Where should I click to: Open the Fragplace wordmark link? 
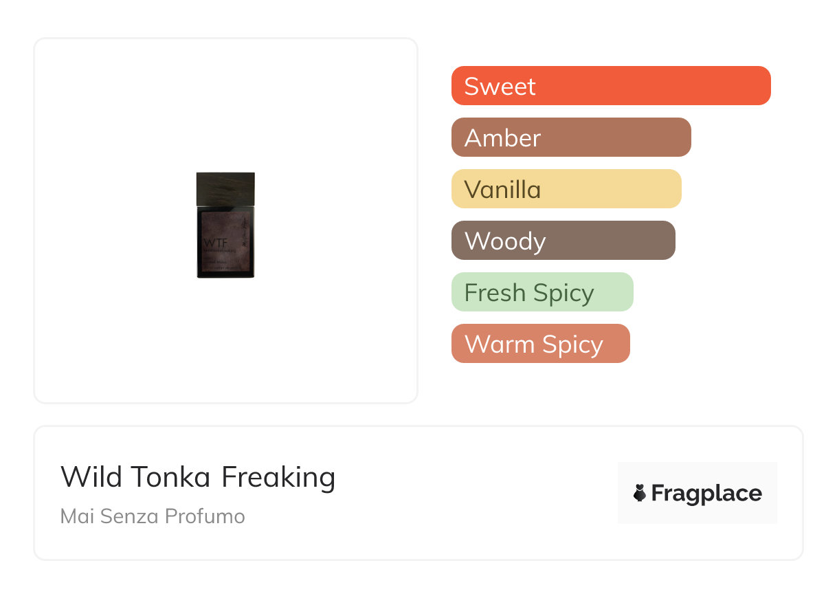point(706,493)
